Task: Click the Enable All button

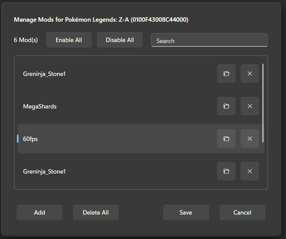Action: (69, 40)
